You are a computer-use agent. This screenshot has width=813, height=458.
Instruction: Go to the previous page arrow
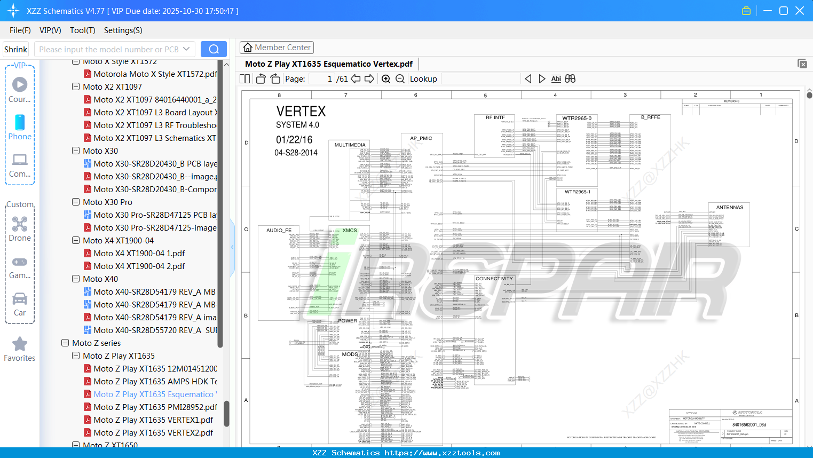pos(356,79)
